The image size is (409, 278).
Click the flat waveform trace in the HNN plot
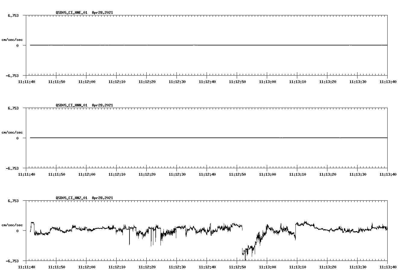[x=181, y=138]
